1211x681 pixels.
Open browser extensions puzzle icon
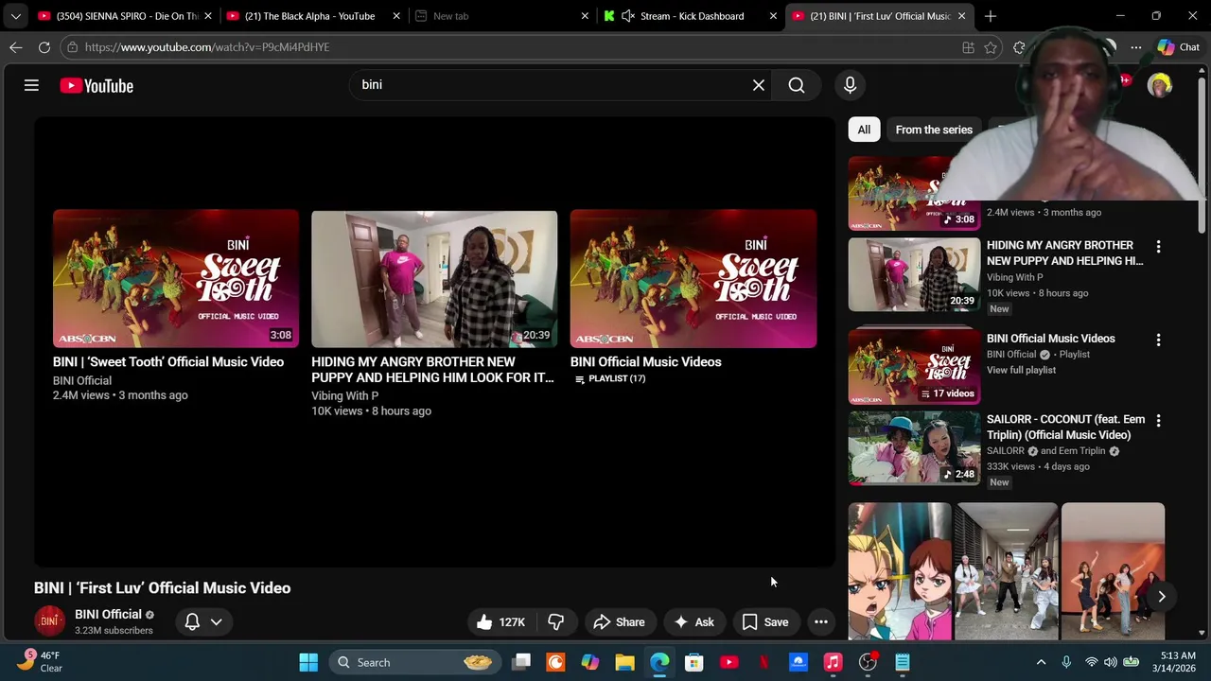[1019, 47]
